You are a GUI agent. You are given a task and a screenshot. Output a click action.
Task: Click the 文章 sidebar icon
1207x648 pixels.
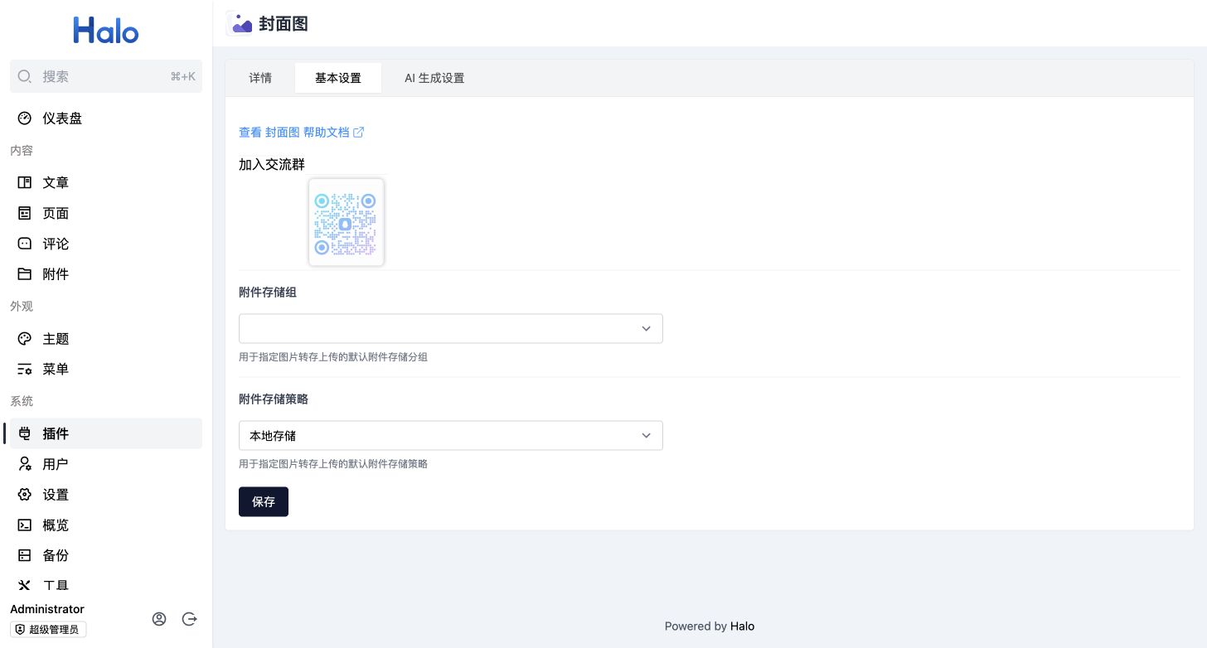[x=25, y=182]
